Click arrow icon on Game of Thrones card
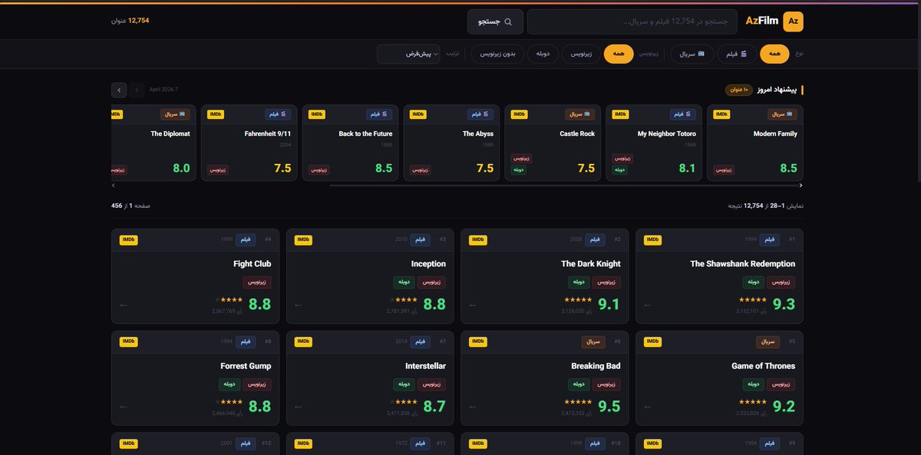Image resolution: width=921 pixels, height=455 pixels. coord(648,407)
